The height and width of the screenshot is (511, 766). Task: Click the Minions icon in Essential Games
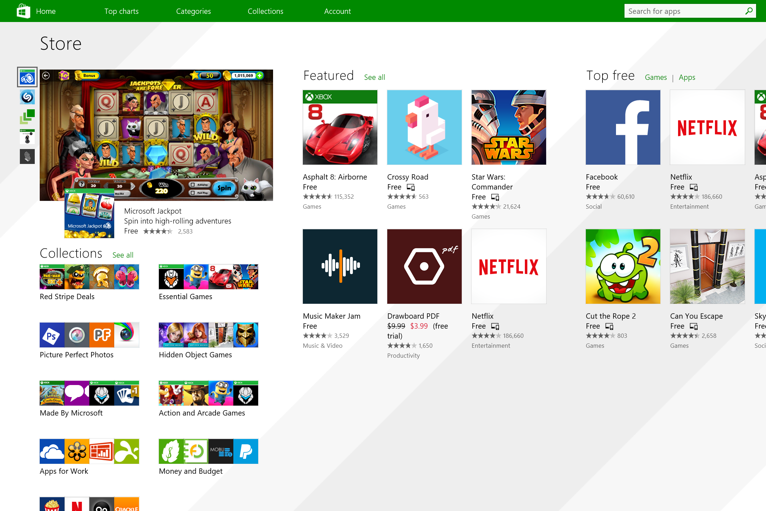196,277
